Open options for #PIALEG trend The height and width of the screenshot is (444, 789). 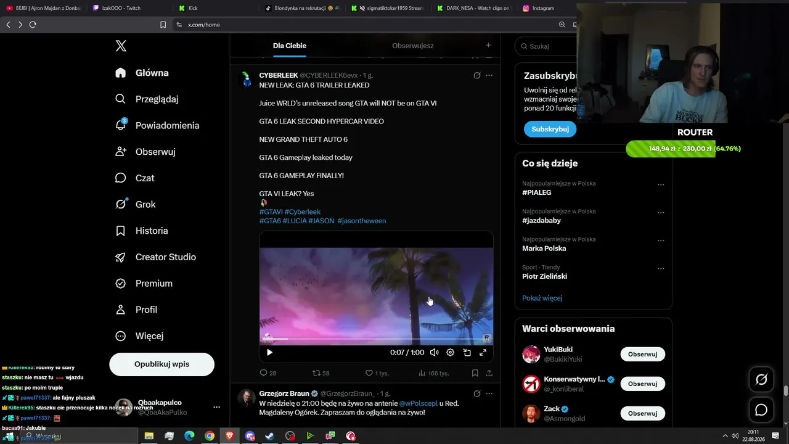(x=661, y=184)
